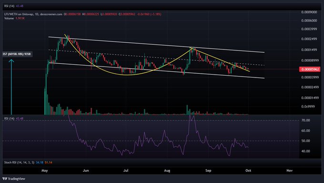Image resolution: width=324 pixels, height=183 pixels.
Task: Click the Stoch RSI value 34.18
Action: 40,163
